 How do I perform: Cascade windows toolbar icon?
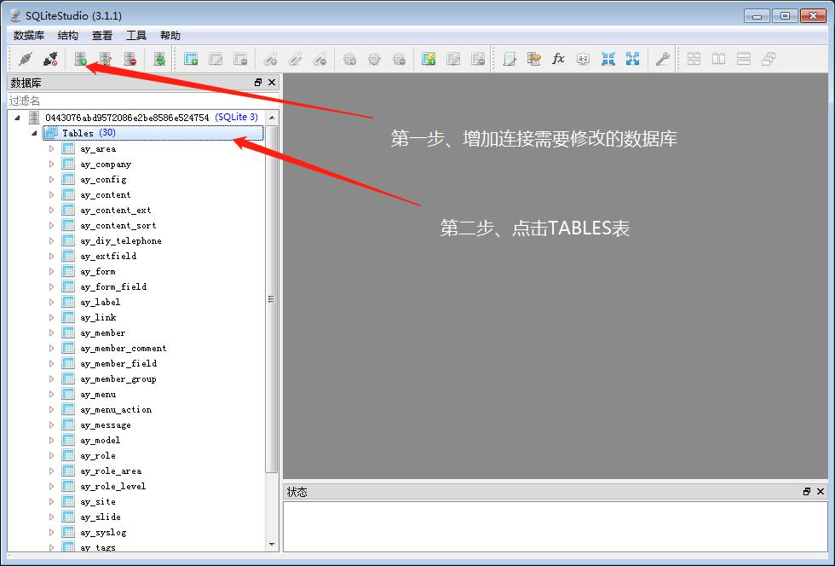[769, 59]
